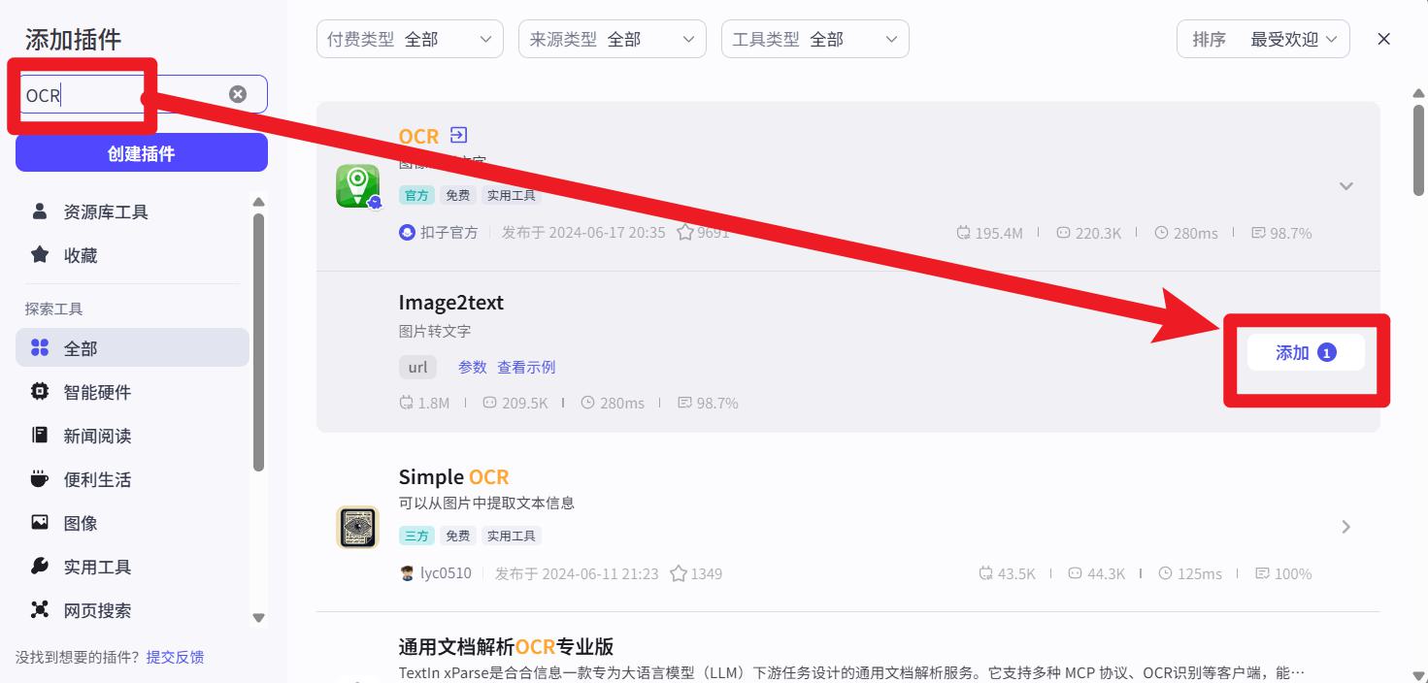Open the 工具类型 dropdown
The height and width of the screenshot is (683, 1428).
point(815,39)
